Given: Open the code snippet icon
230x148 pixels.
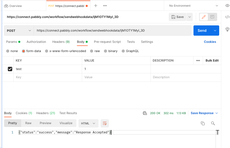Looking at the screenshot, I should click(x=227, y=17).
